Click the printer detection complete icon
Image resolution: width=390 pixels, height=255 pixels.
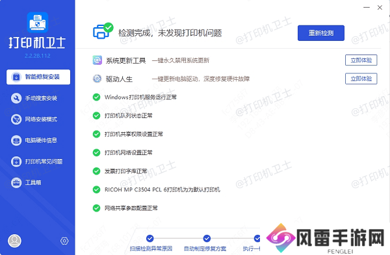(103, 31)
